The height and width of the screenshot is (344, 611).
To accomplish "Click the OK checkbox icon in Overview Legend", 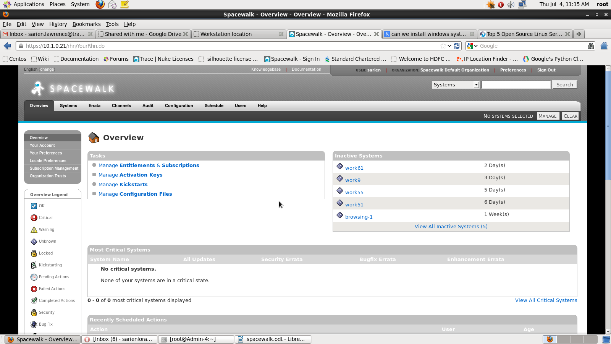I will point(33,206).
